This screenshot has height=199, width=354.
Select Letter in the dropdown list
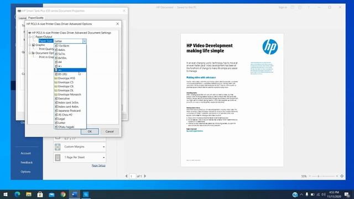pos(70,123)
